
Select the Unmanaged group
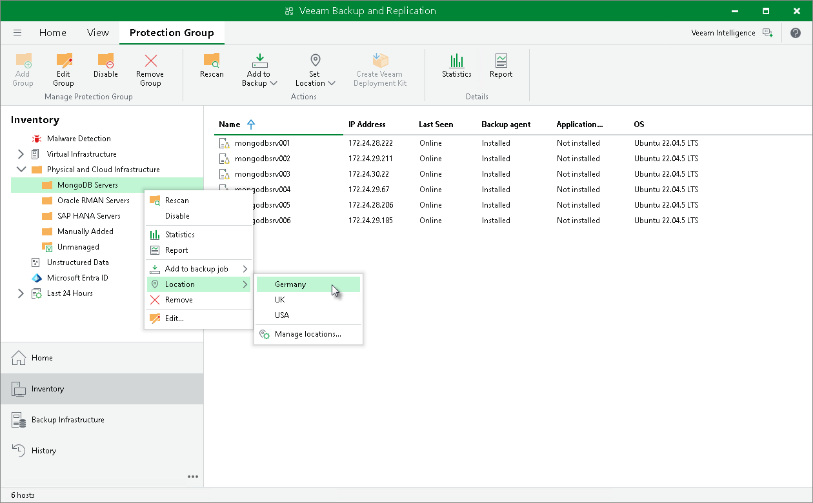(78, 247)
